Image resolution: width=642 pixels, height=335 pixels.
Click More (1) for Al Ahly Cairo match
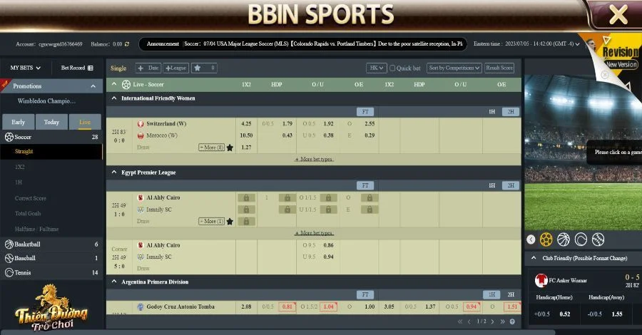[211, 221]
